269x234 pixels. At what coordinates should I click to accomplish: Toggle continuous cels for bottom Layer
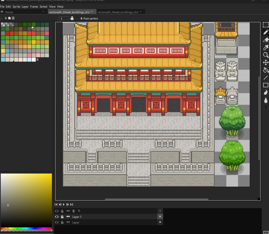point(68,222)
